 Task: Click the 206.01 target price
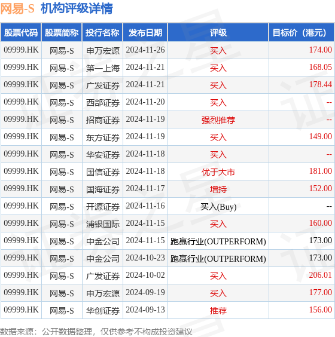(x=321, y=275)
